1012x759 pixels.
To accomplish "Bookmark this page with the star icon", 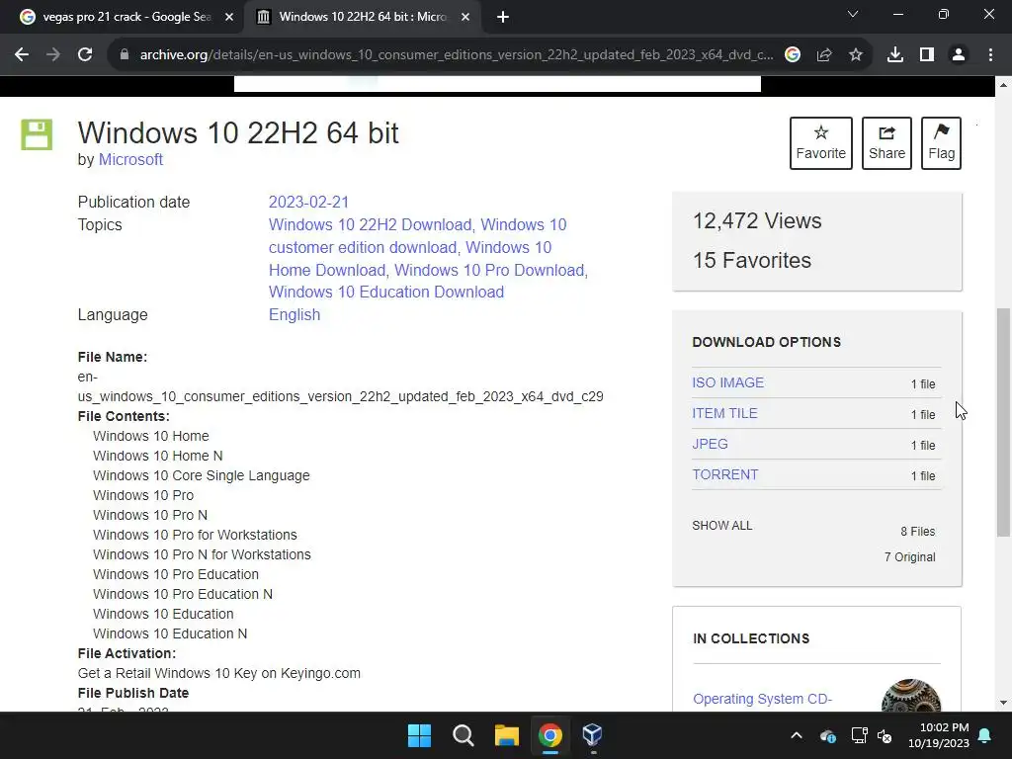I will coord(856,55).
